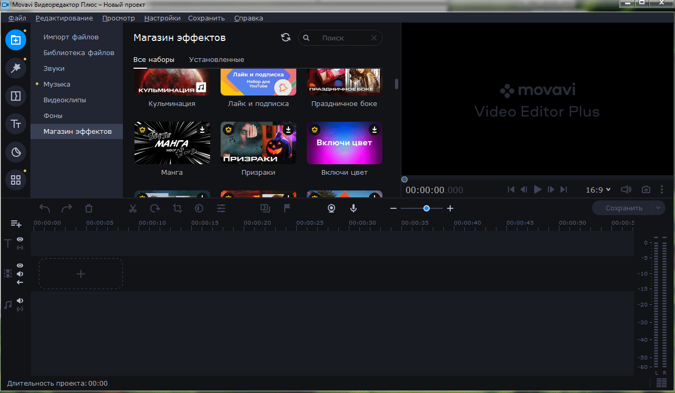Jump to the previous clip start

point(511,189)
